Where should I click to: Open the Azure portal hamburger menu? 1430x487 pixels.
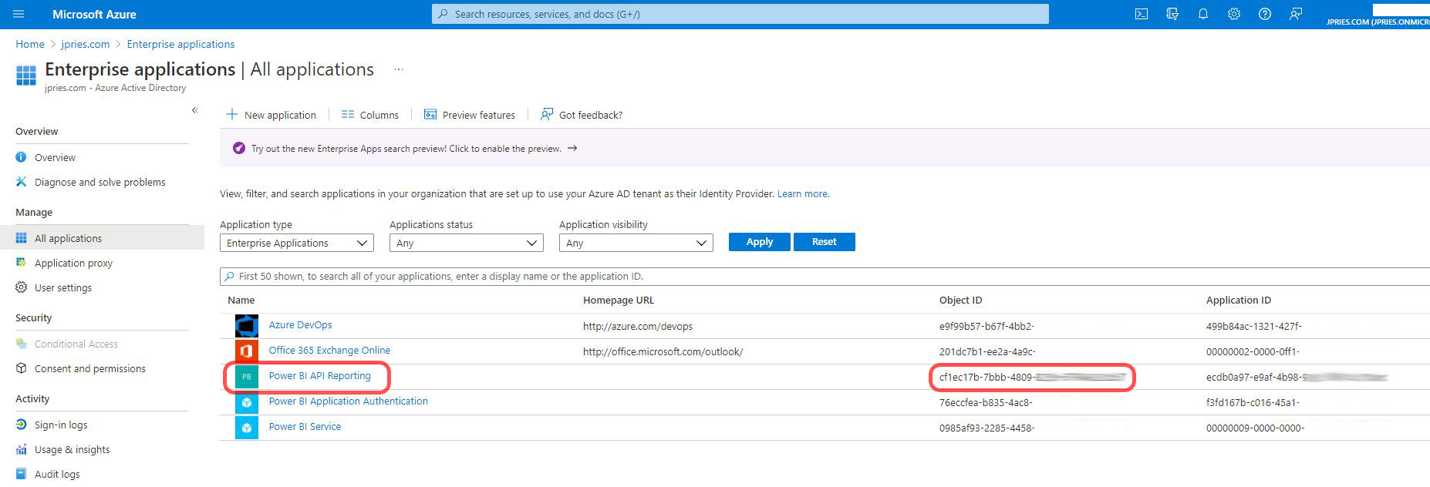(19, 14)
